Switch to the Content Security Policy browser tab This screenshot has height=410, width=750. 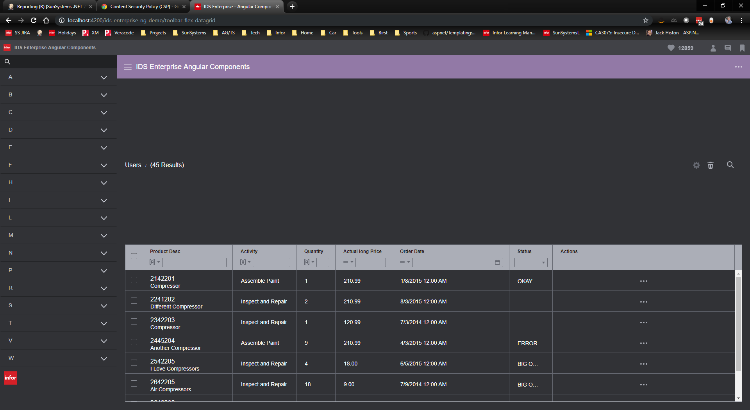(143, 7)
